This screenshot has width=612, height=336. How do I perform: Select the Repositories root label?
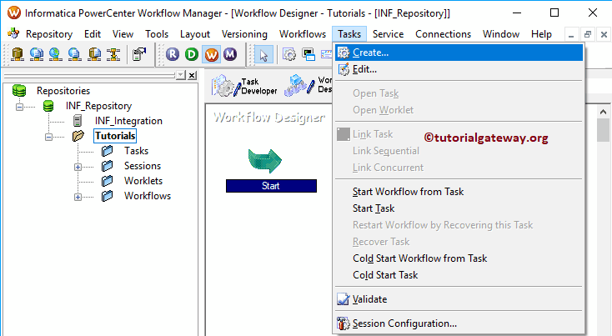point(63,91)
